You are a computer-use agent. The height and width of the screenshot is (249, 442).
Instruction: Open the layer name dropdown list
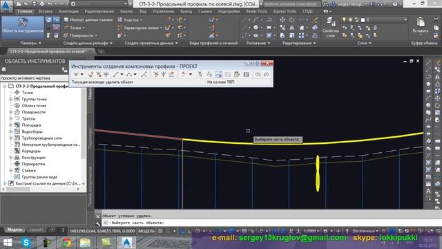tap(405, 20)
